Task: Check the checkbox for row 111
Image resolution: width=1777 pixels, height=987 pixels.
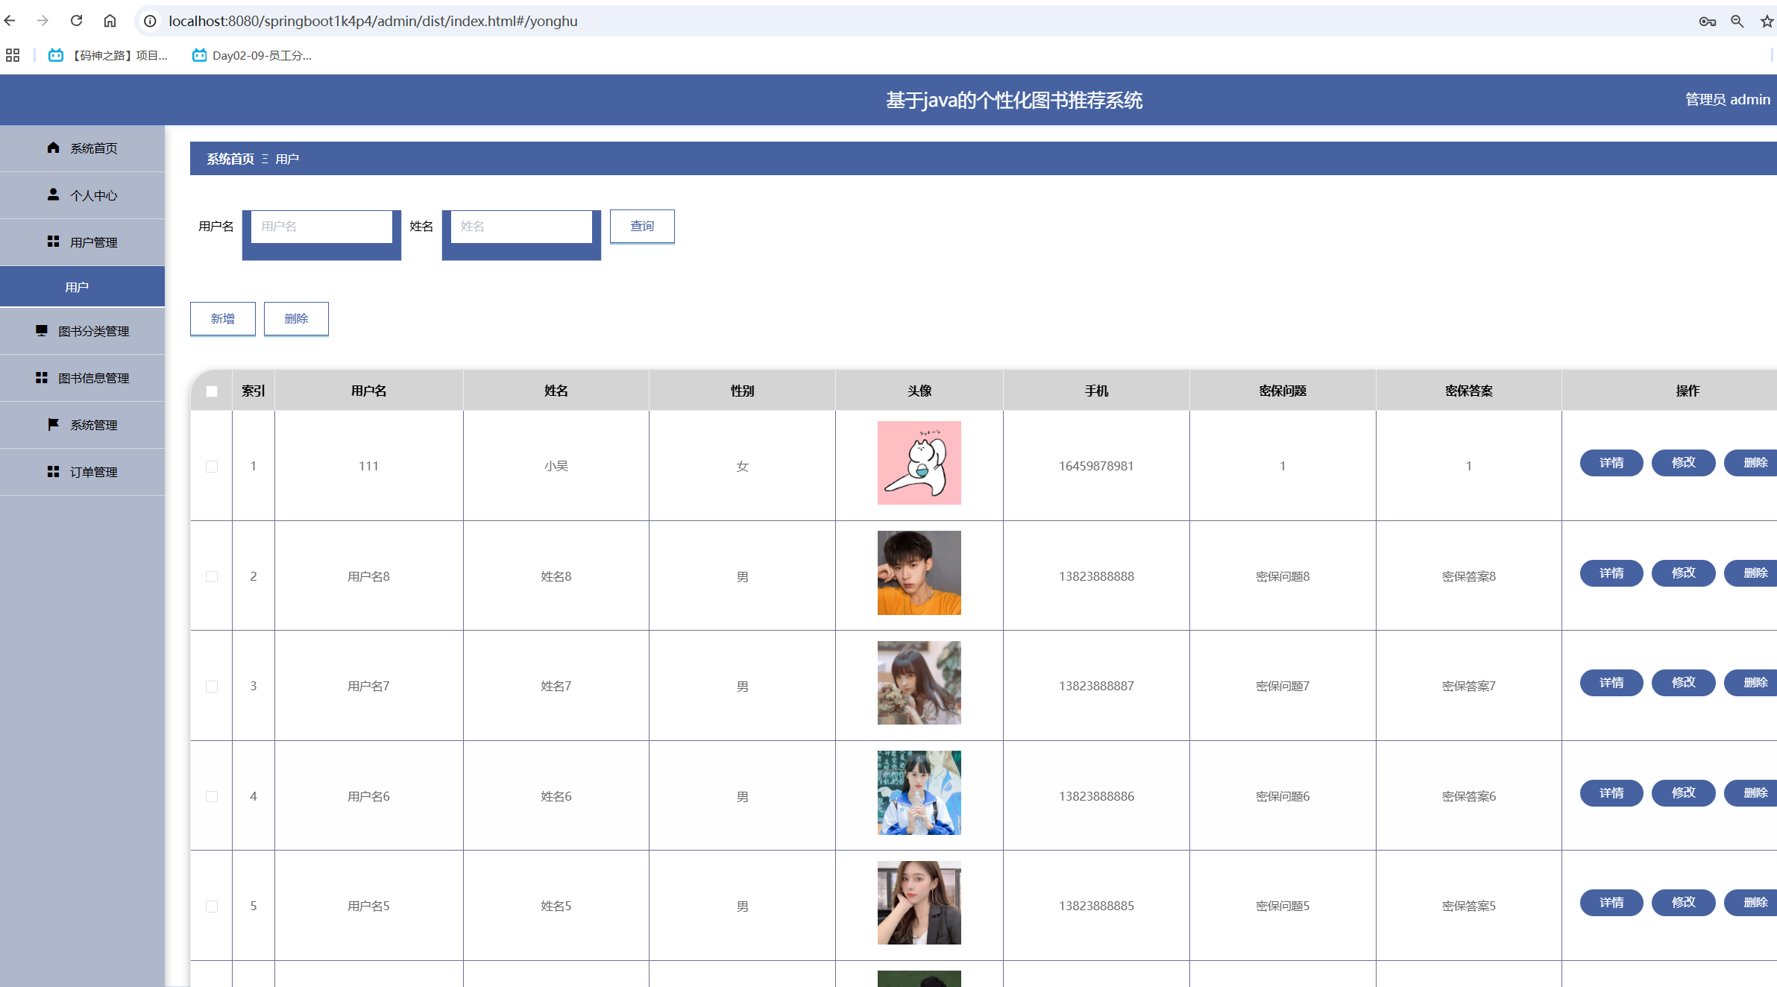Action: (x=212, y=467)
